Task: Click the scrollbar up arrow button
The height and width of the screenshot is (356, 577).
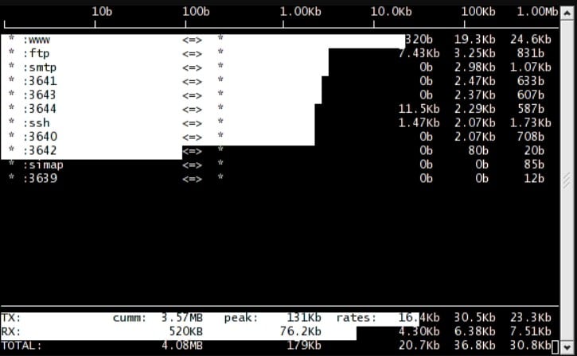Action: coord(567,14)
